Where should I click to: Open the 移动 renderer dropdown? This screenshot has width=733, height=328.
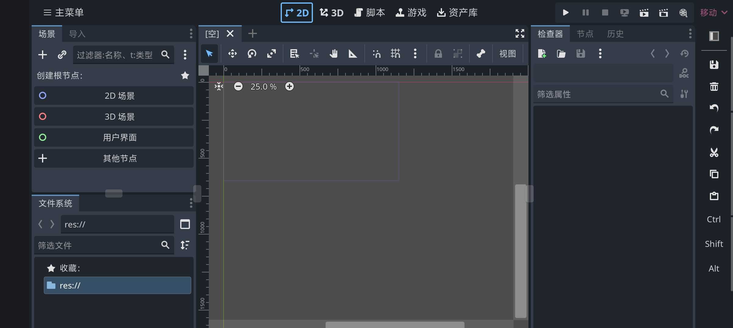click(714, 12)
